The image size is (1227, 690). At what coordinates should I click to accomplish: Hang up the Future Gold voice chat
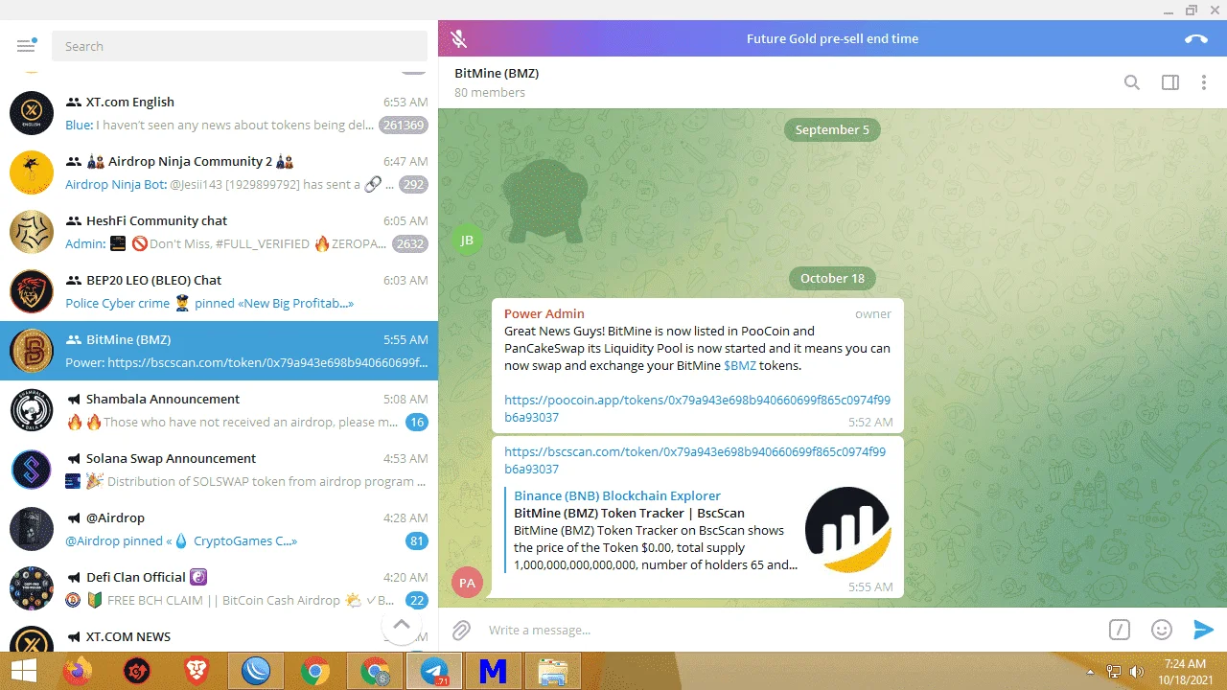(x=1195, y=39)
